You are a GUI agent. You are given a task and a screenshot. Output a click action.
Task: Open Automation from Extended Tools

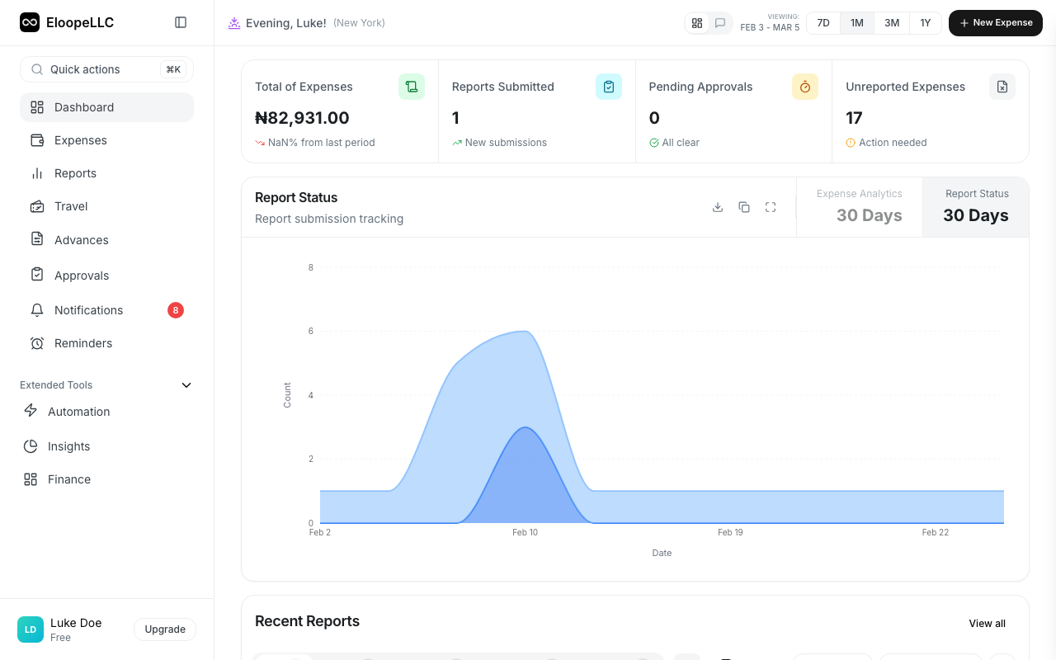pos(78,411)
